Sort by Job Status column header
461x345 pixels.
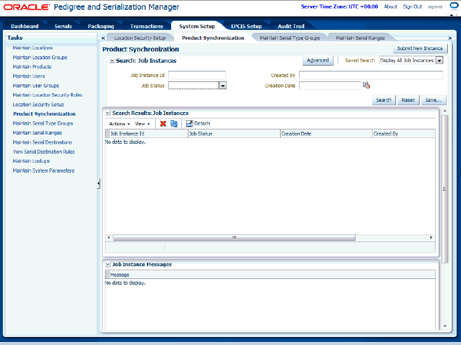[234, 134]
